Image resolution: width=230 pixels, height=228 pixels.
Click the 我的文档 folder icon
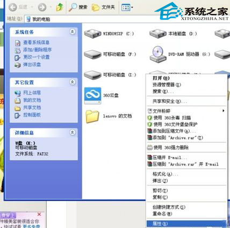click(18, 100)
